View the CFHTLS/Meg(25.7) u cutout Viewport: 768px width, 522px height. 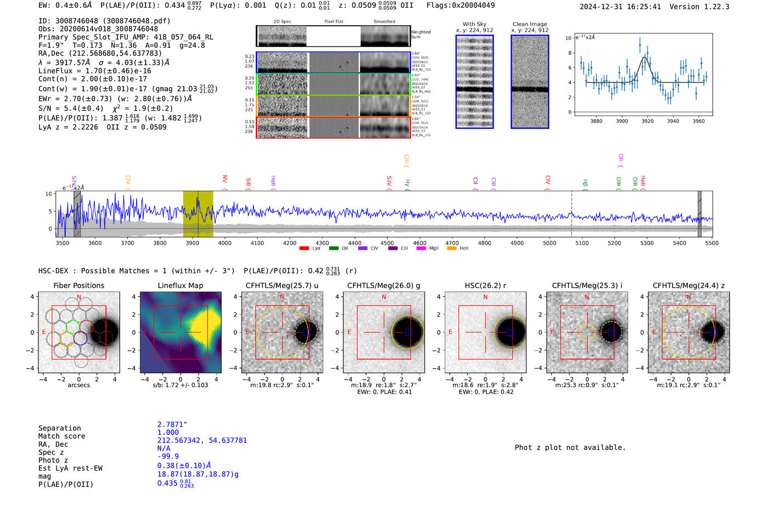click(282, 332)
